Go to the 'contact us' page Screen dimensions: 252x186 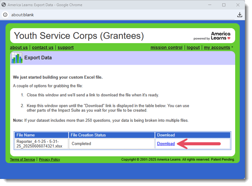click(43, 47)
